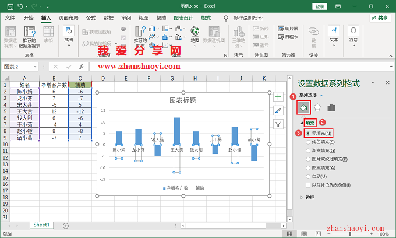This screenshot has width=396, height=238.
Task: Open the Illustrations (插图) shapes icon
Action: [x=69, y=31]
